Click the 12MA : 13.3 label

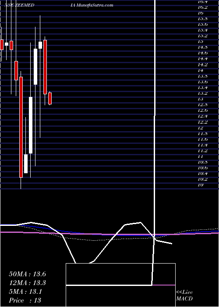click(x=27, y=283)
